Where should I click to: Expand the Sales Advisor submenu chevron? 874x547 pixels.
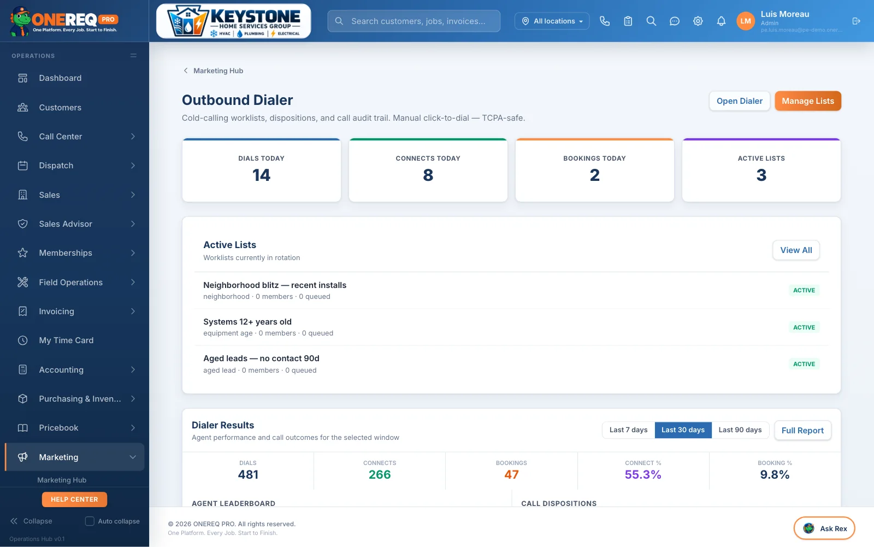click(x=133, y=224)
